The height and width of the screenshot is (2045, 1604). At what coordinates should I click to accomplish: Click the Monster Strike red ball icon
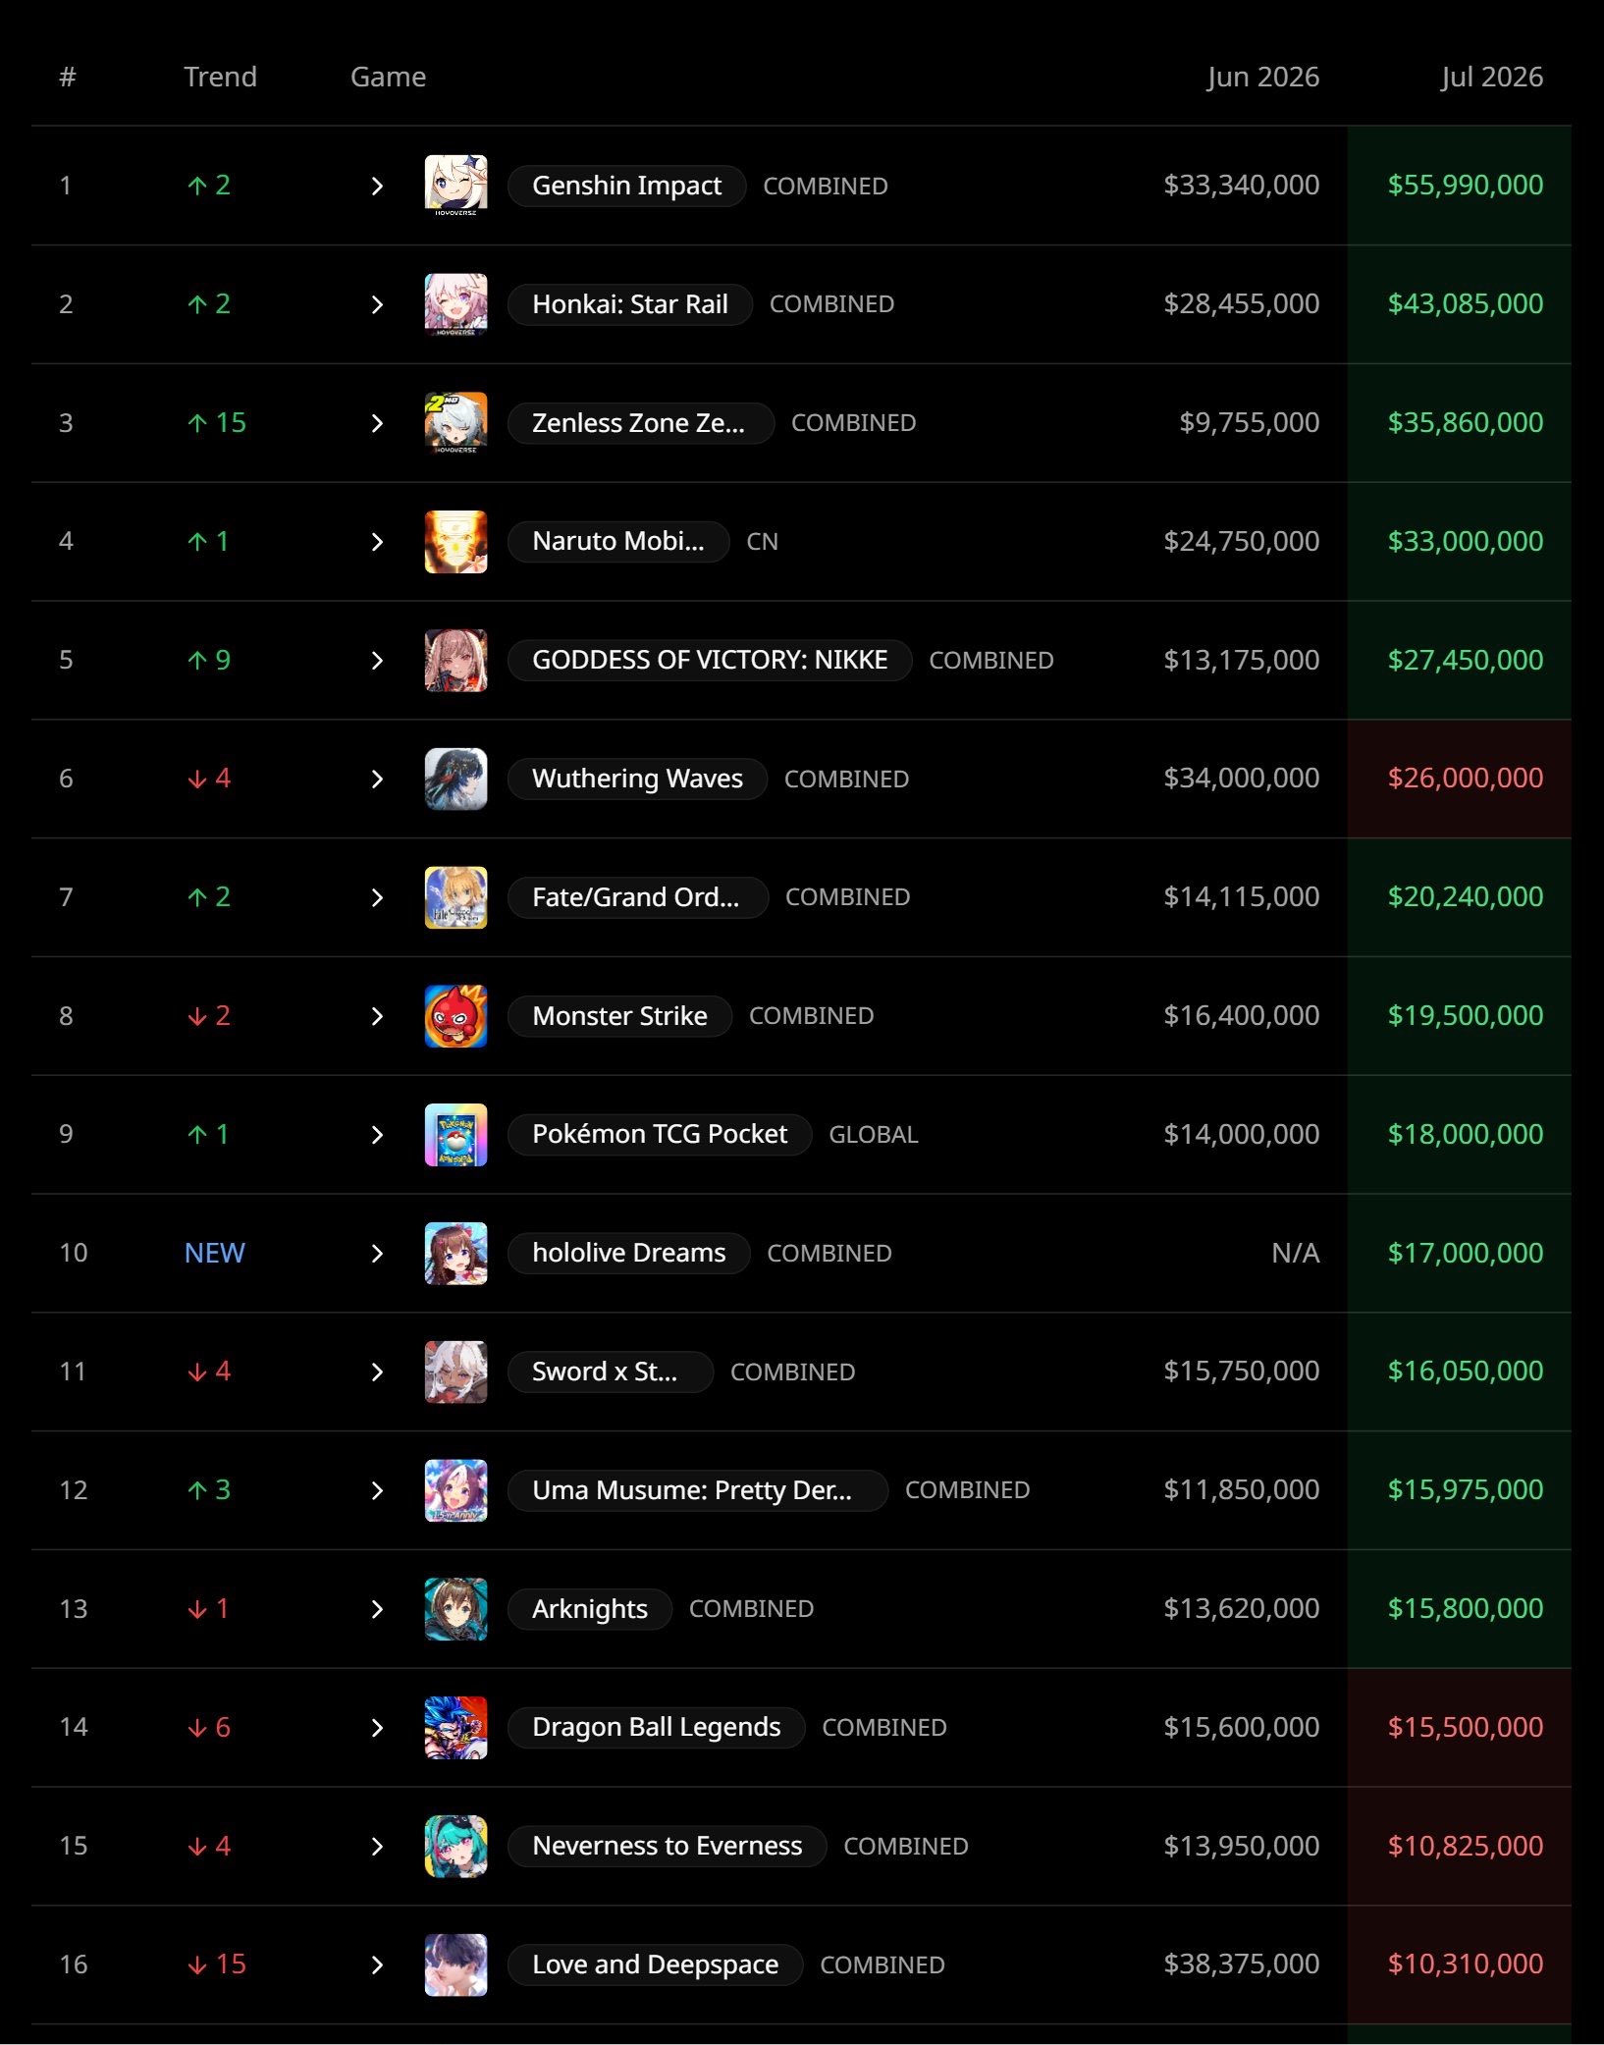click(x=455, y=1016)
